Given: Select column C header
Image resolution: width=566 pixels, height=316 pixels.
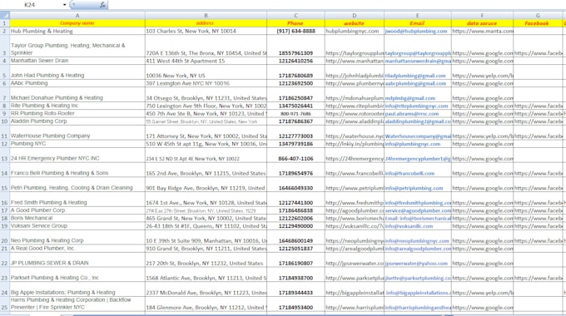Looking at the screenshot, I should [295, 16].
